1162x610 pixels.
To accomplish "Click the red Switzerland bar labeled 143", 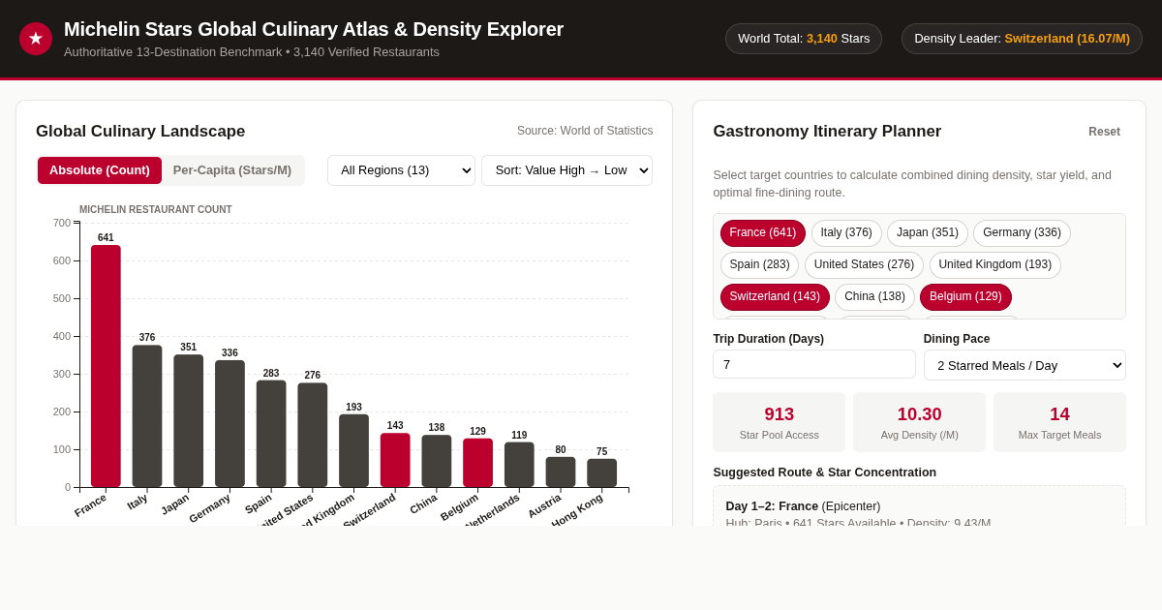I will [395, 460].
